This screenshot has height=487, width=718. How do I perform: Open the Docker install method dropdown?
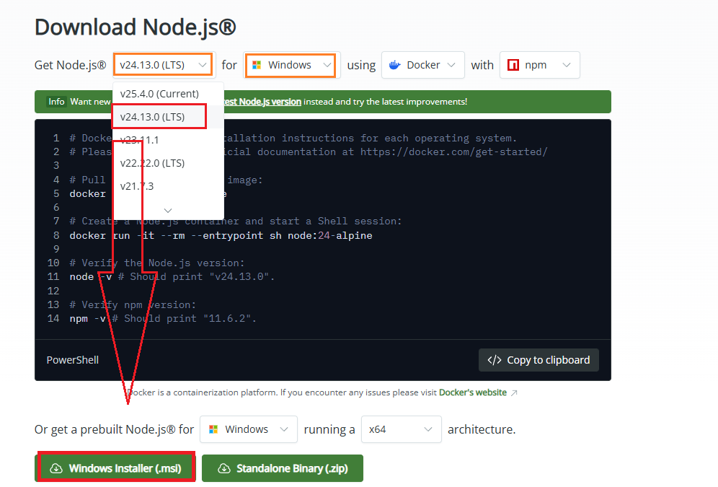[422, 65]
